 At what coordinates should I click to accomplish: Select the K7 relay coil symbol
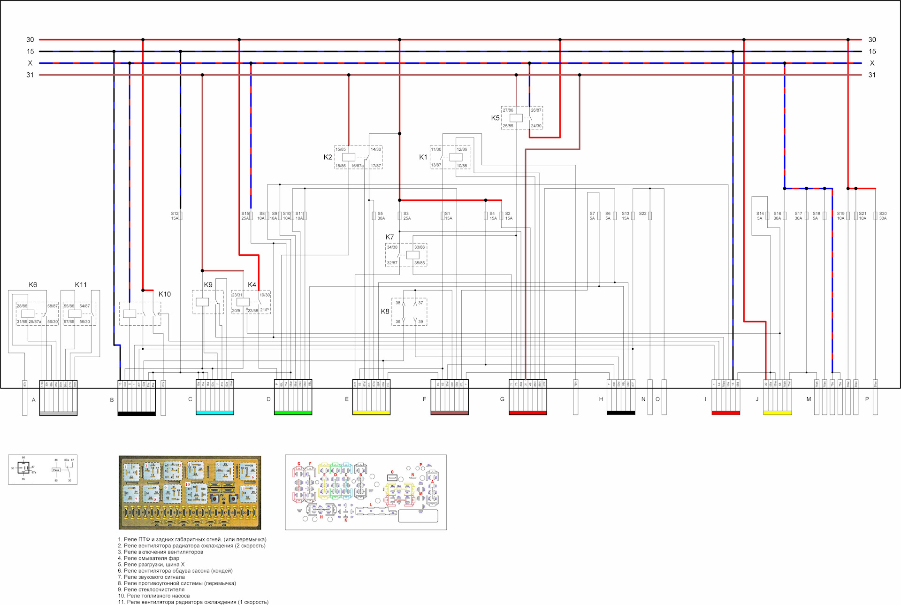coord(413,255)
